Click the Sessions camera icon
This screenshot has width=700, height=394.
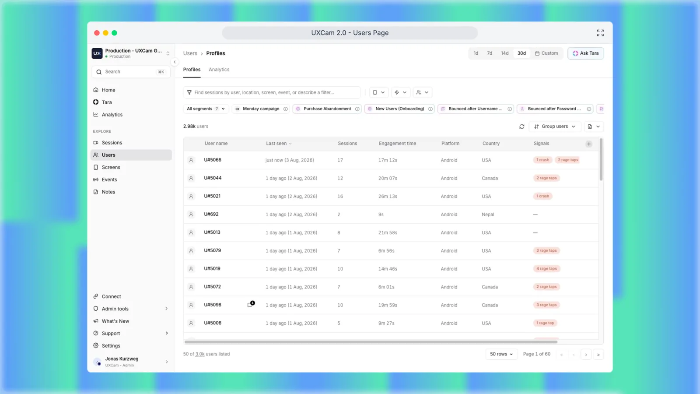(x=96, y=143)
